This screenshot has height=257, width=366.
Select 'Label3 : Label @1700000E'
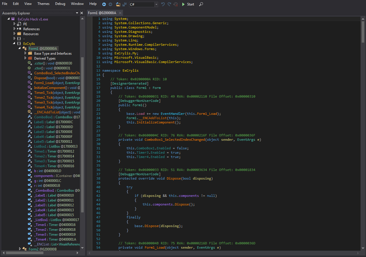click(x=53, y=132)
